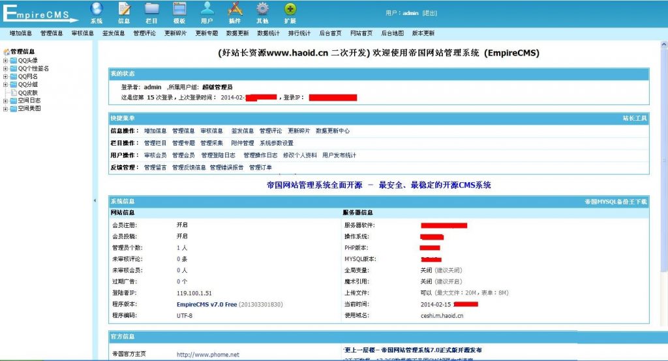Go to 后台首页 in the menu bar
Viewport: 668px width, 361px height.
330,33
